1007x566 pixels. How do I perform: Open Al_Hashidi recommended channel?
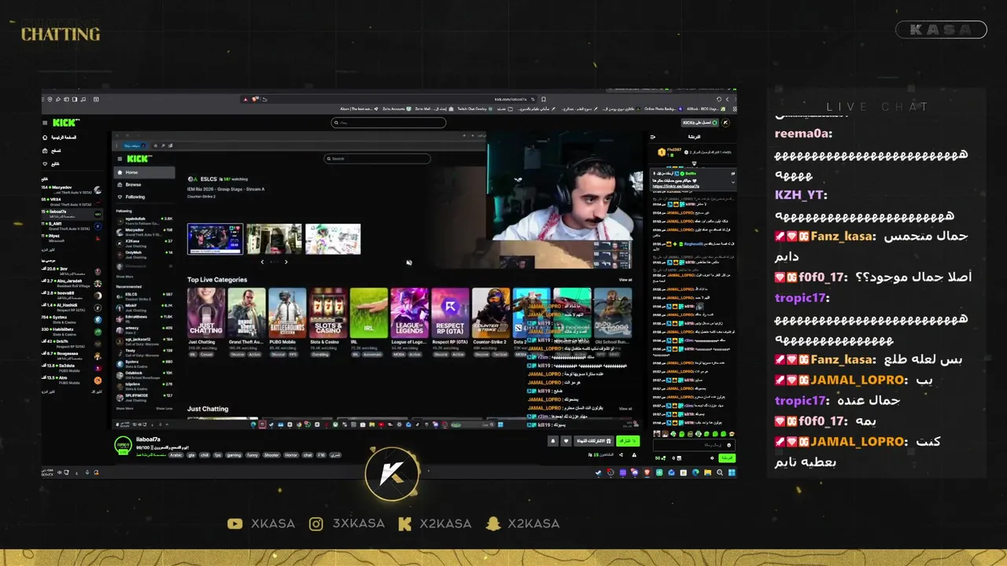pos(72,306)
